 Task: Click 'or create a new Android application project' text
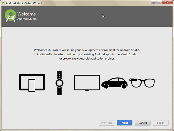coord(87,59)
